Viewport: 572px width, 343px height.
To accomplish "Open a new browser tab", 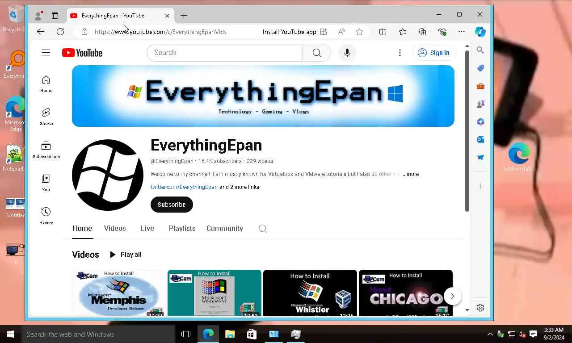I will pyautogui.click(x=184, y=16).
